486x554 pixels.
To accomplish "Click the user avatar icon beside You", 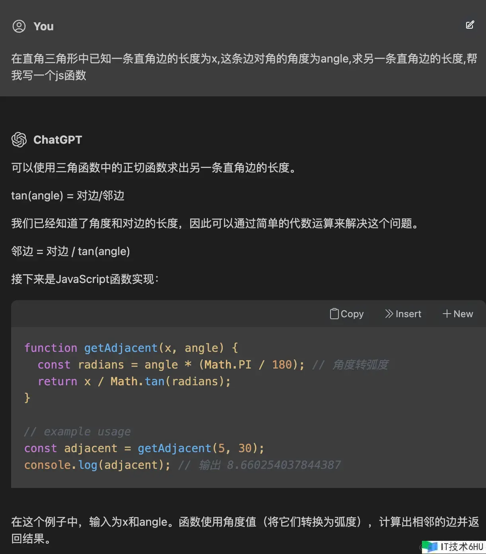I will pos(19,26).
